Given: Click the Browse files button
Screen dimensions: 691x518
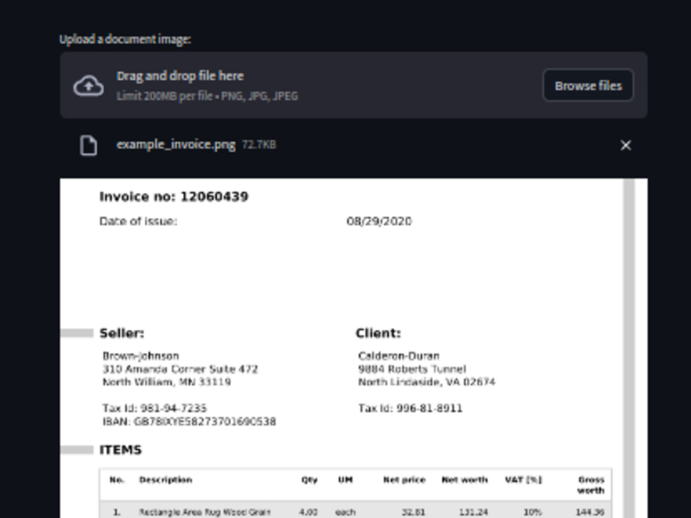Looking at the screenshot, I should 588,86.
